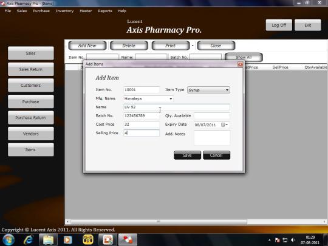Click the Name field containing Liv 52
Image resolution: width=328 pixels, height=246 pixels.
tap(177, 107)
